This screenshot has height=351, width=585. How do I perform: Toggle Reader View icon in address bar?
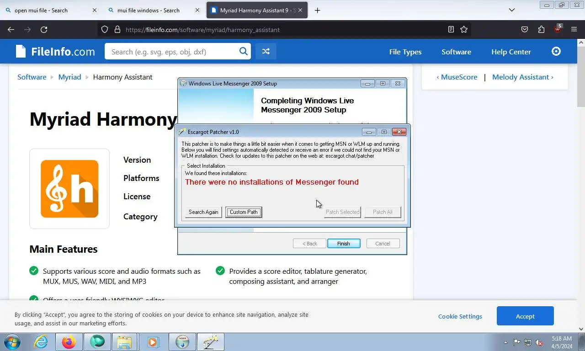(x=451, y=30)
